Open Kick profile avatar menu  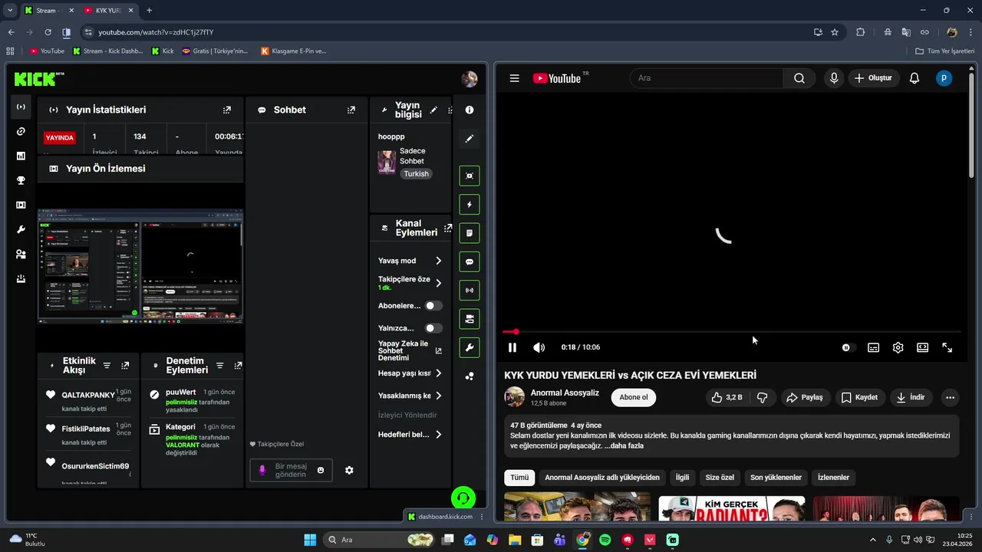click(470, 79)
